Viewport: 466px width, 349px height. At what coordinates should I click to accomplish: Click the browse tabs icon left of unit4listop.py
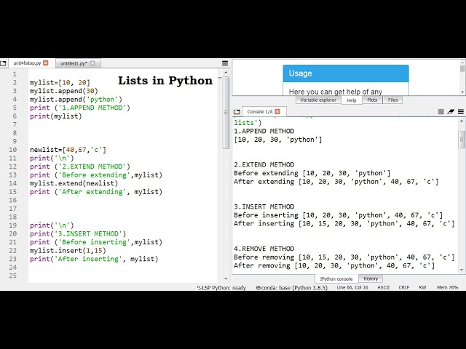point(3,63)
